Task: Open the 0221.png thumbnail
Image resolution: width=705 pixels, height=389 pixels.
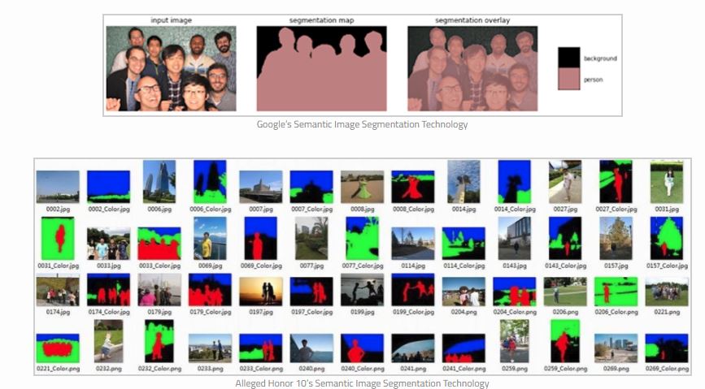Action: coord(667,292)
